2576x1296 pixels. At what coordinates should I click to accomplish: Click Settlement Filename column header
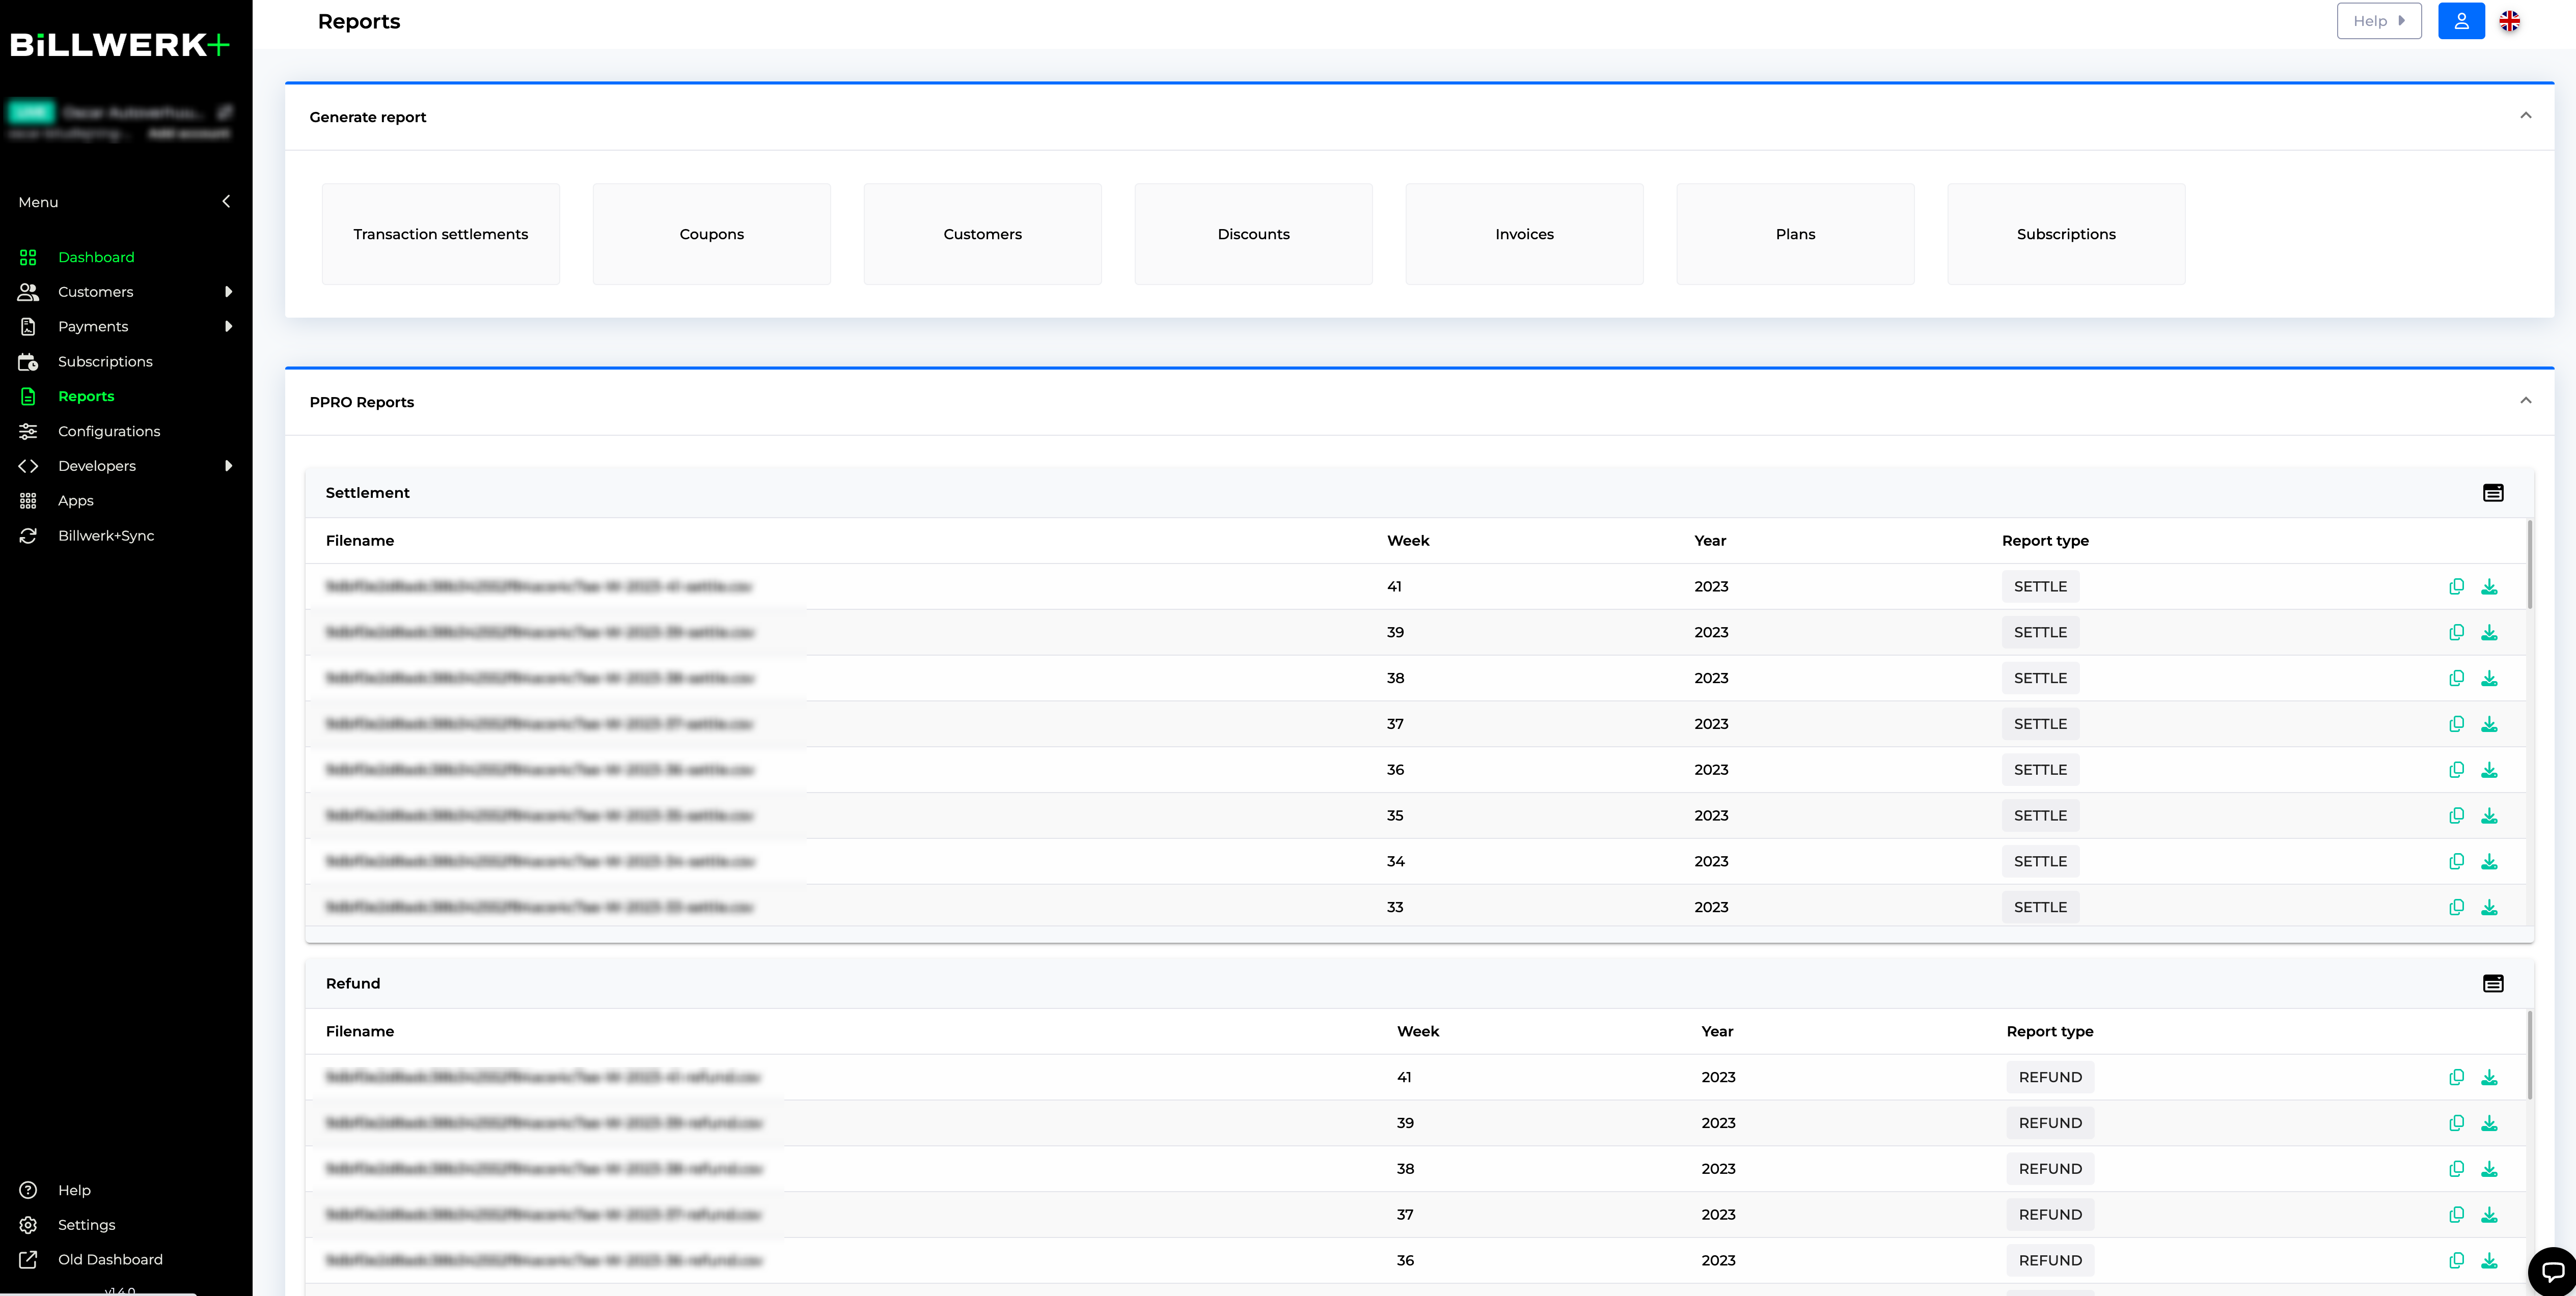pos(360,541)
